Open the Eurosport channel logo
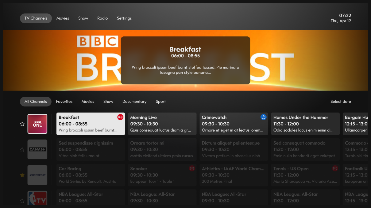 tap(37, 175)
